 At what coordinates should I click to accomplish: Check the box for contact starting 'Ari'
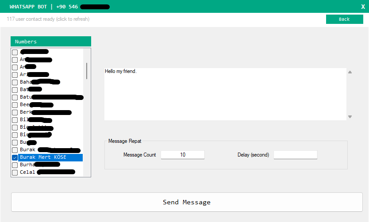(15, 75)
